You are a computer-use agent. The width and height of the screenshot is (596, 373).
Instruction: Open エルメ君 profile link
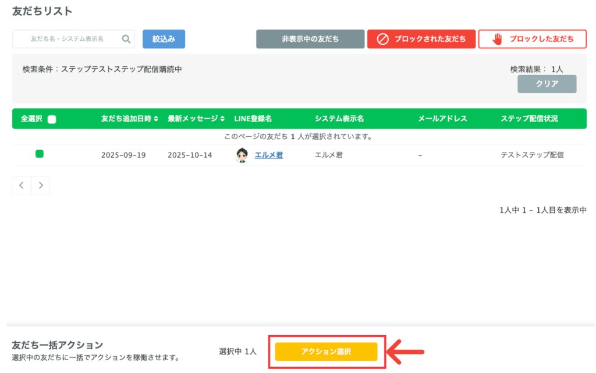(269, 155)
